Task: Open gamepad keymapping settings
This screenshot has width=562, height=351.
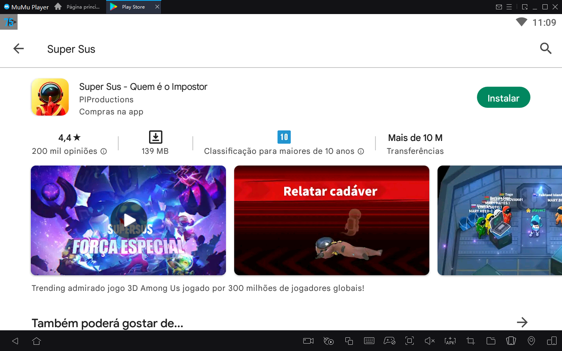Action: [389, 341]
